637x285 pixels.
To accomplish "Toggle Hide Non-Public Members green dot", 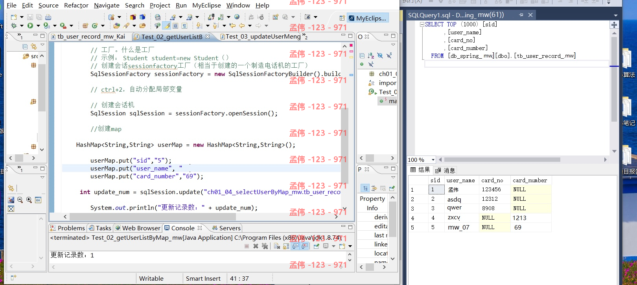I will tap(362, 64).
